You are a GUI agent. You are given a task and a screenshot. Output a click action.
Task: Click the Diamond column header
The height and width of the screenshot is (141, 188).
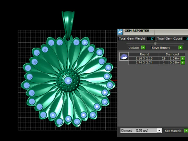click(172, 54)
